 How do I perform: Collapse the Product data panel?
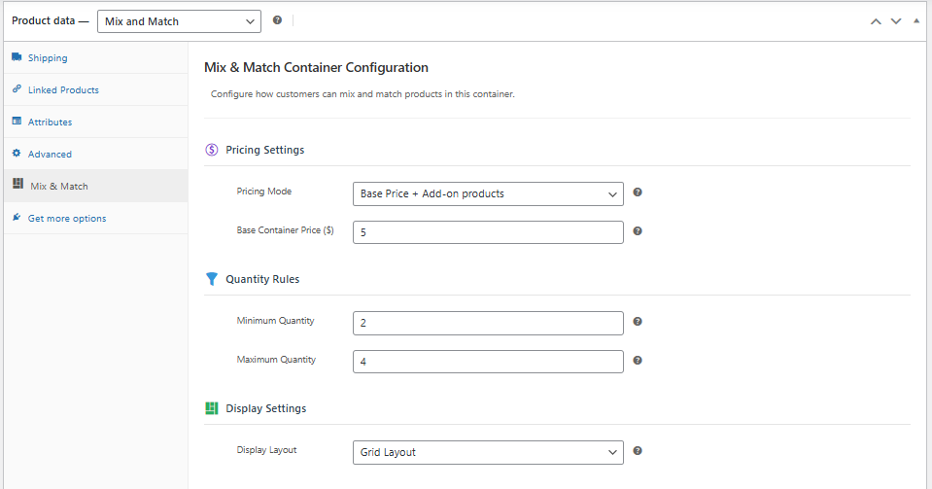coord(915,20)
